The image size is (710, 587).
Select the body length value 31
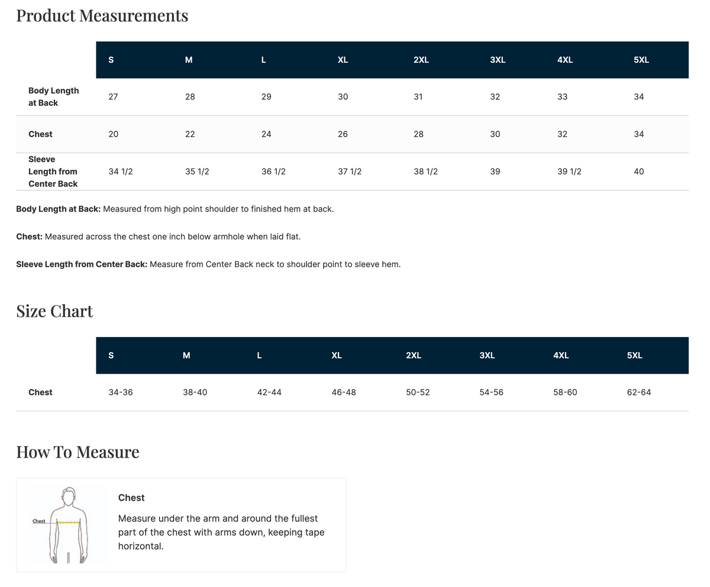(418, 97)
